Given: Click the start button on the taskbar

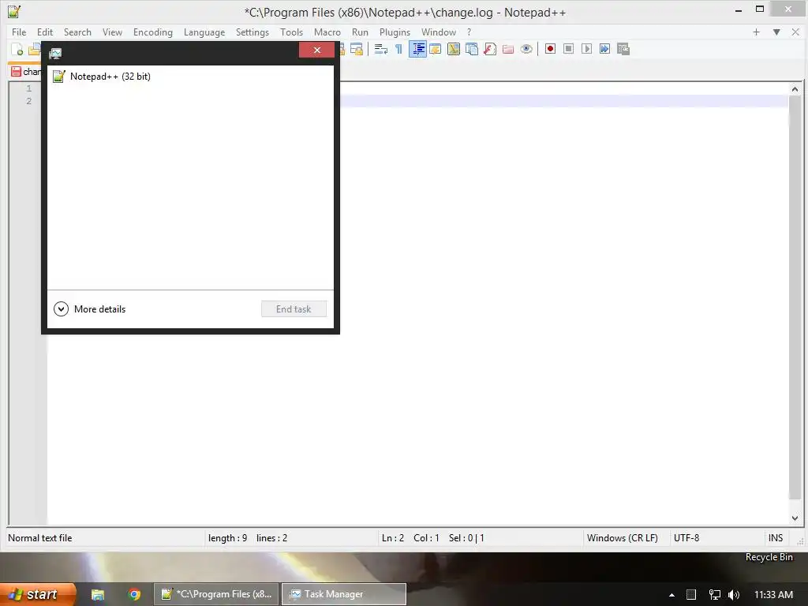Looking at the screenshot, I should pos(38,594).
